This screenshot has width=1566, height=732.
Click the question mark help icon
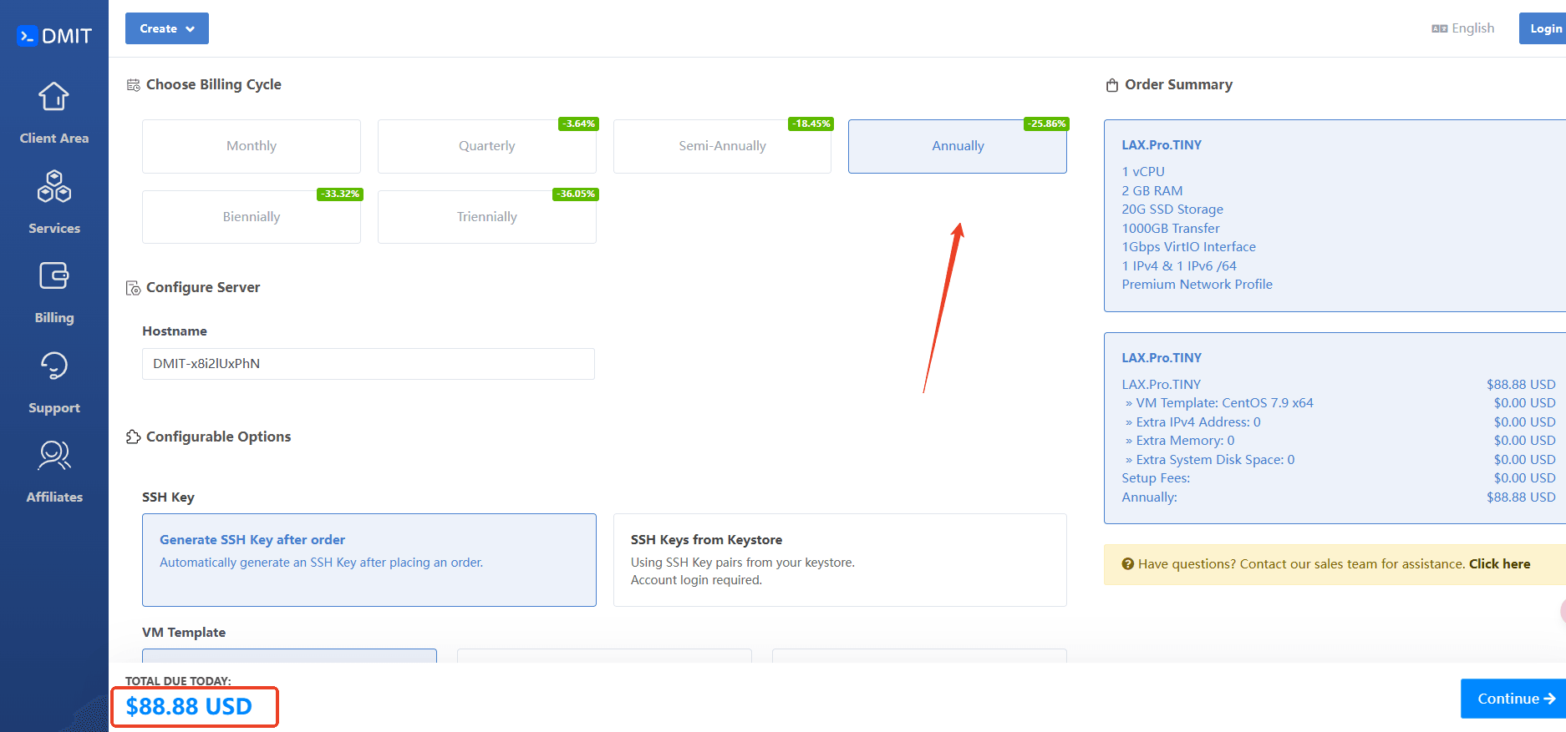pyautogui.click(x=1128, y=564)
